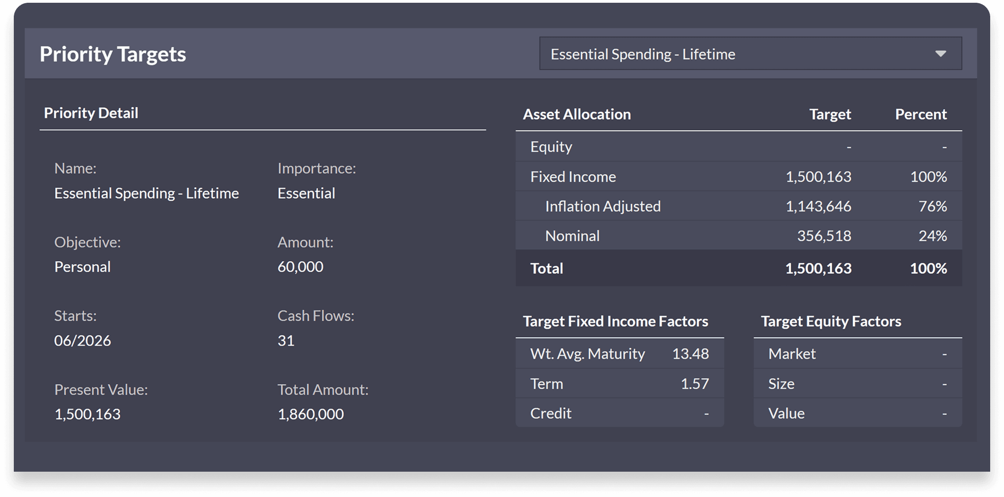Click the Starts: field label

point(76,316)
